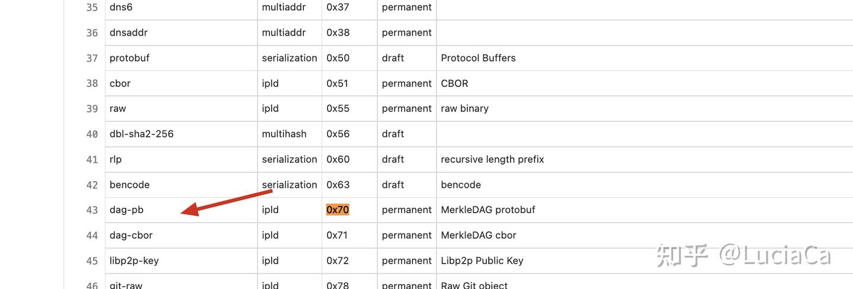Click line number 43

92,210
